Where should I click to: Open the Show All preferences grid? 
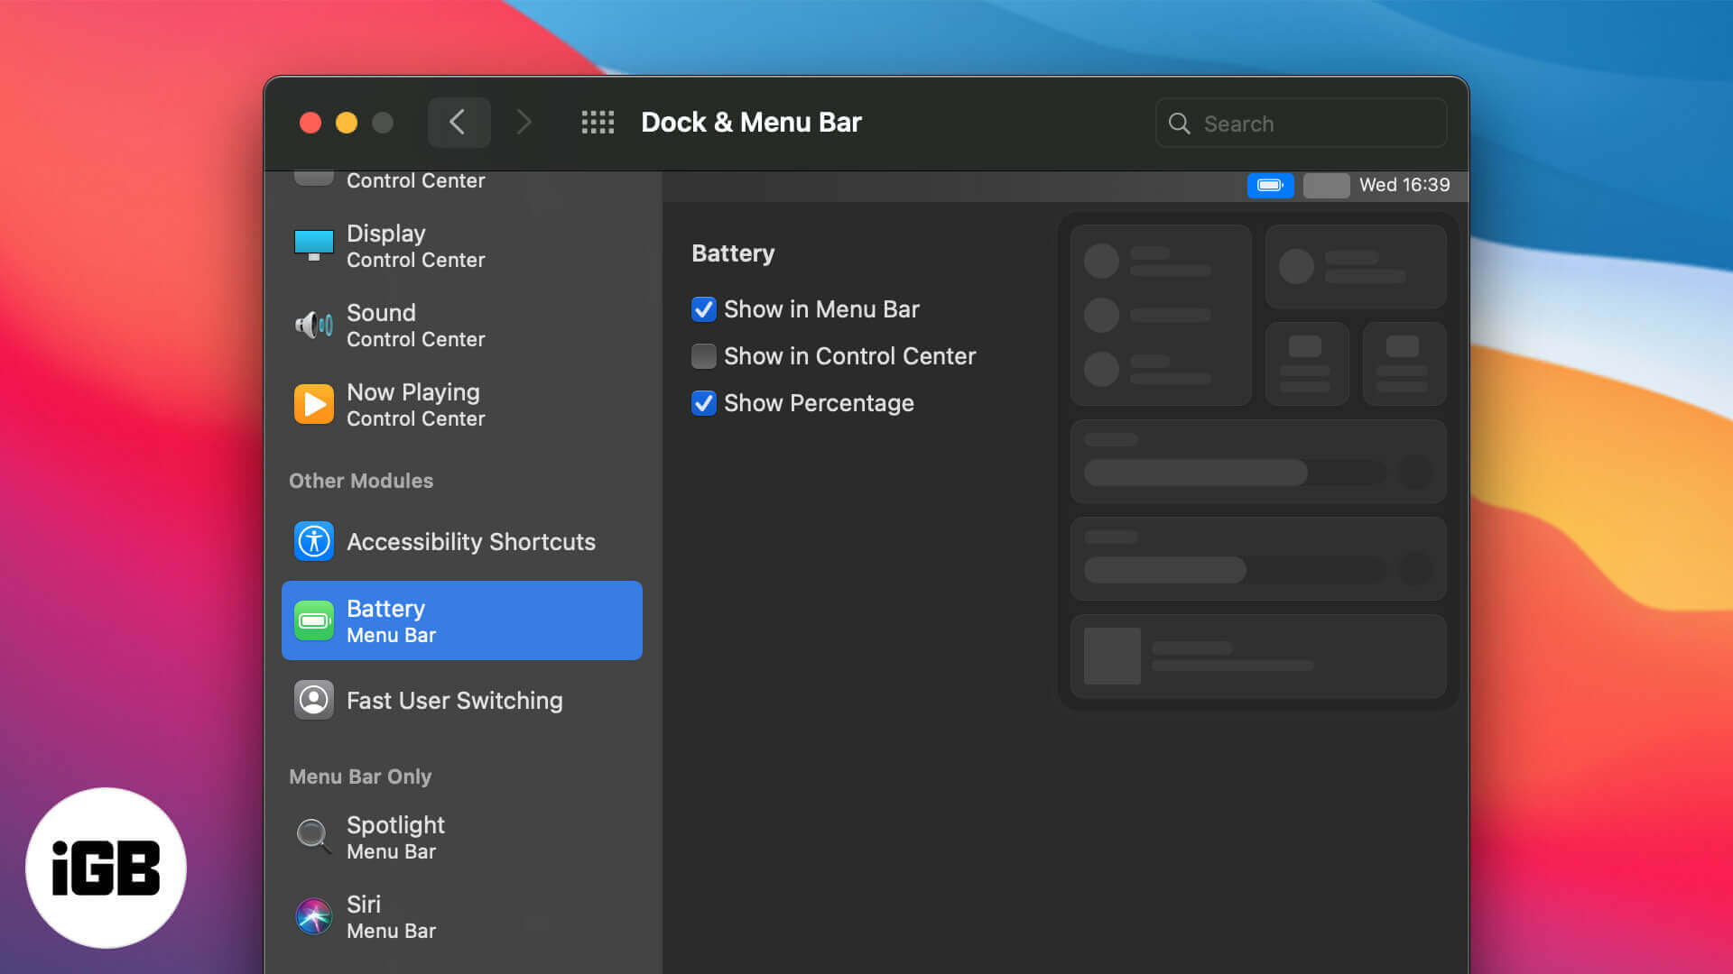pos(598,123)
